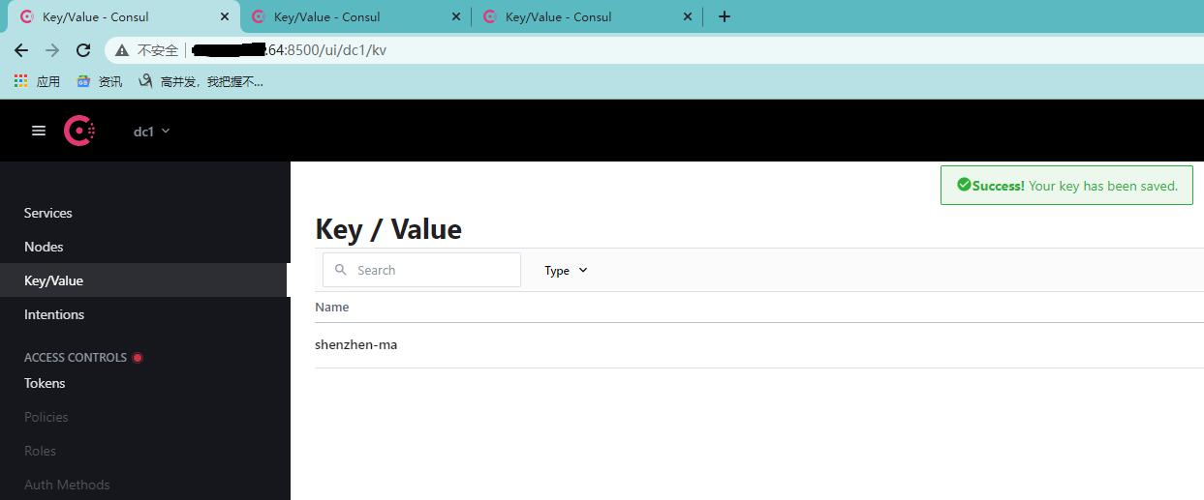Open the 应用 apps bookmark
The width and height of the screenshot is (1204, 500).
(37, 82)
